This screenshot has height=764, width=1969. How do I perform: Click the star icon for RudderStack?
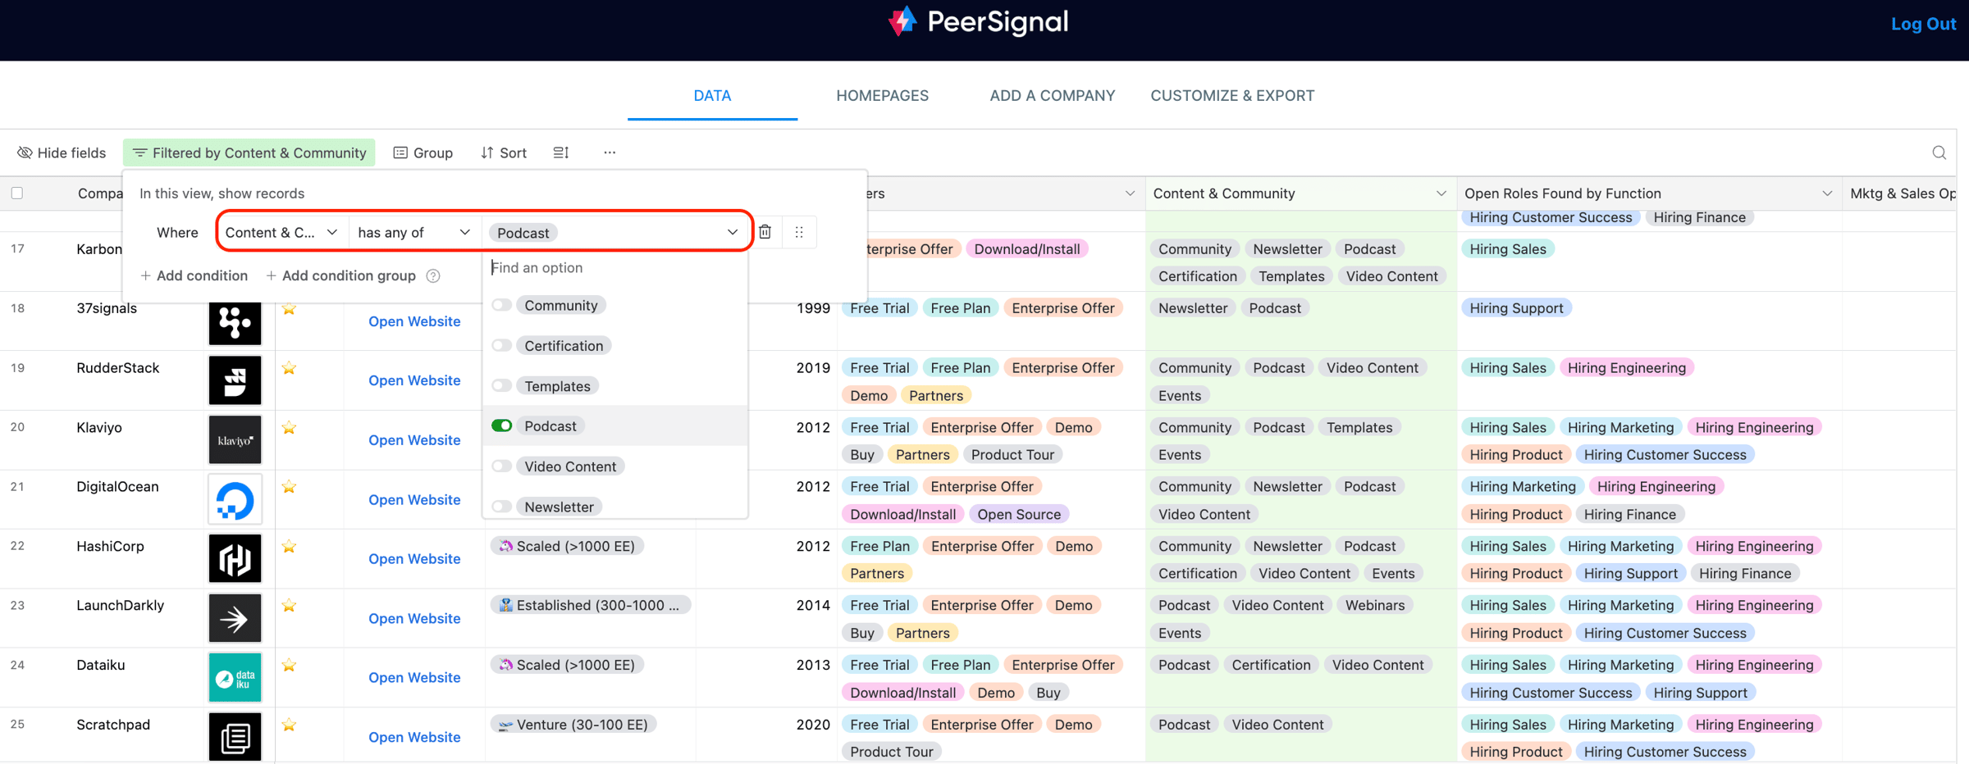tap(289, 368)
